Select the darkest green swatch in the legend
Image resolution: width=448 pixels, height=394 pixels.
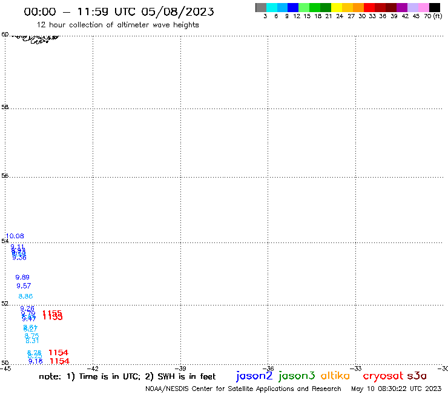(326, 7)
